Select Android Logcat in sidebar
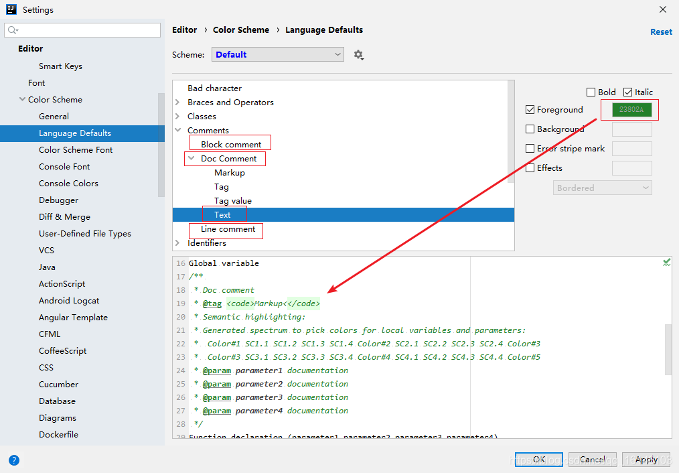Image resolution: width=679 pixels, height=473 pixels. (69, 301)
